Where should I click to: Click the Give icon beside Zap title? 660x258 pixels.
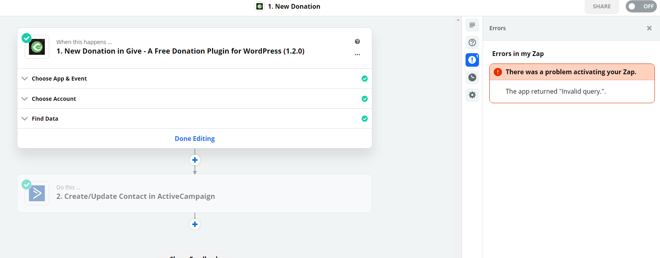260,6
